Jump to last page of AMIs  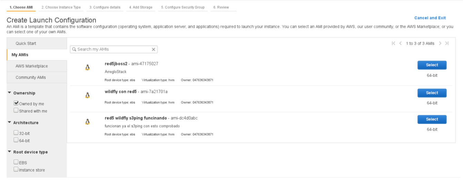coord(447,43)
